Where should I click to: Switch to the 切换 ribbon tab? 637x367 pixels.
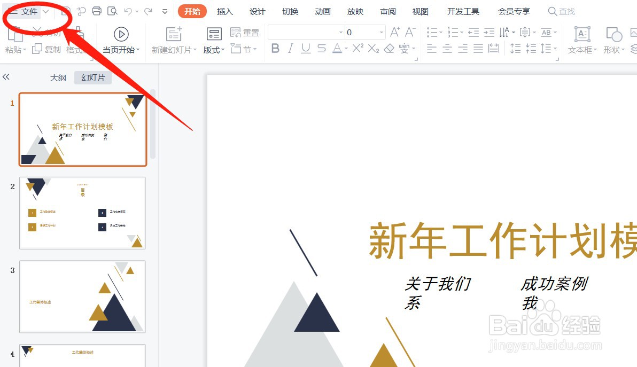[x=290, y=11]
